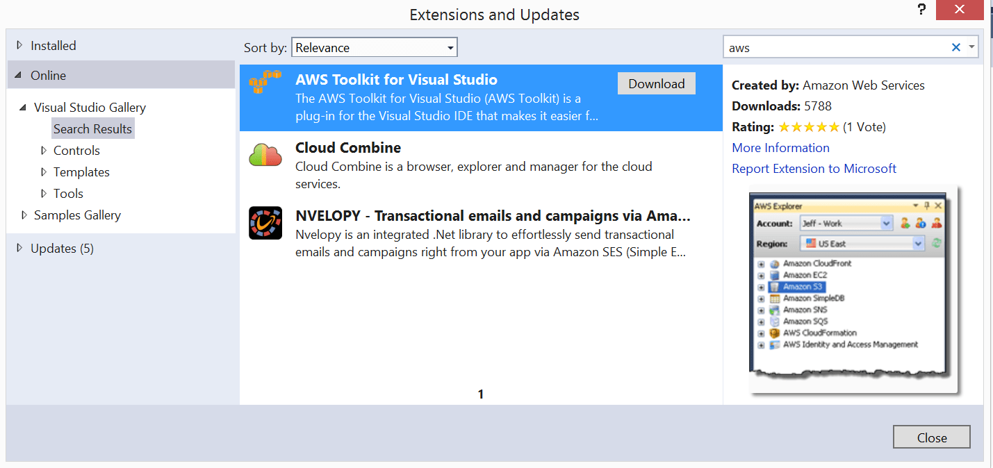Click Report Extension to Microsoft link
This screenshot has width=993, height=468.
tap(814, 169)
